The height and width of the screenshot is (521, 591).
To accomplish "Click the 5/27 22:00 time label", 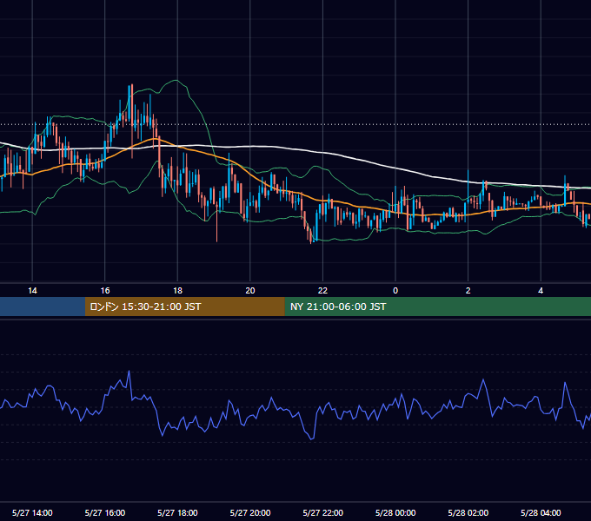I will point(323,512).
